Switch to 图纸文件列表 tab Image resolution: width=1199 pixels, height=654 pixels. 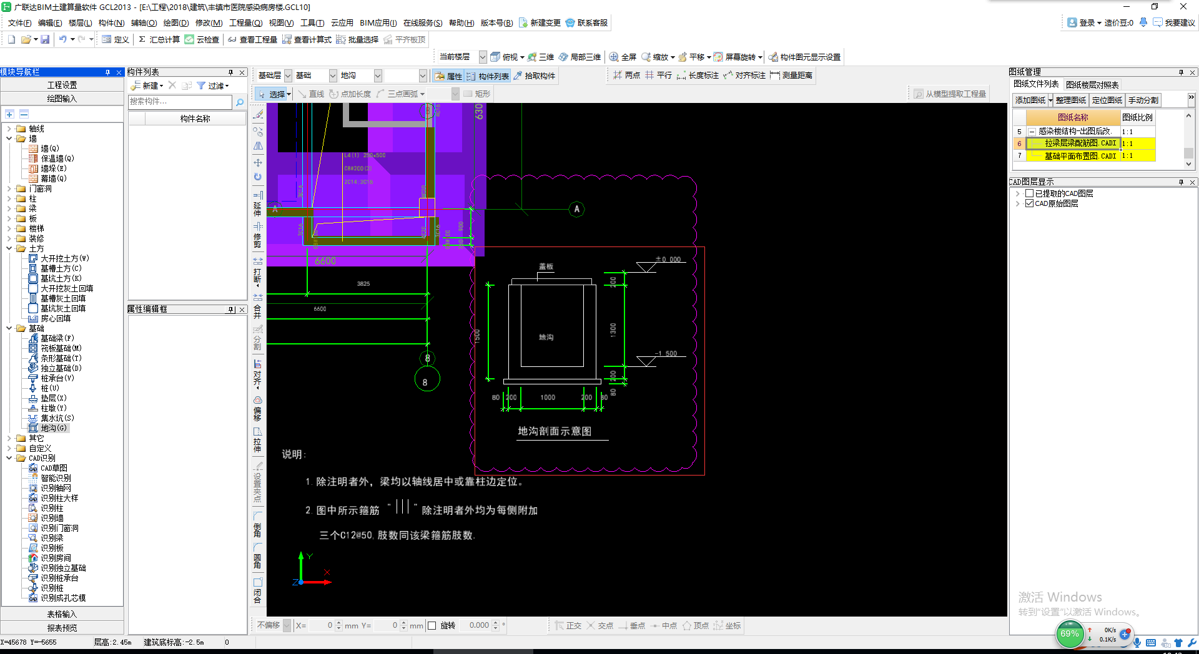pyautogui.click(x=1036, y=84)
